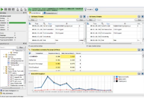Viewport: 144px width, 108px height.
Task: Expand the Transactions folder in the tree
Action: [x=4, y=55]
